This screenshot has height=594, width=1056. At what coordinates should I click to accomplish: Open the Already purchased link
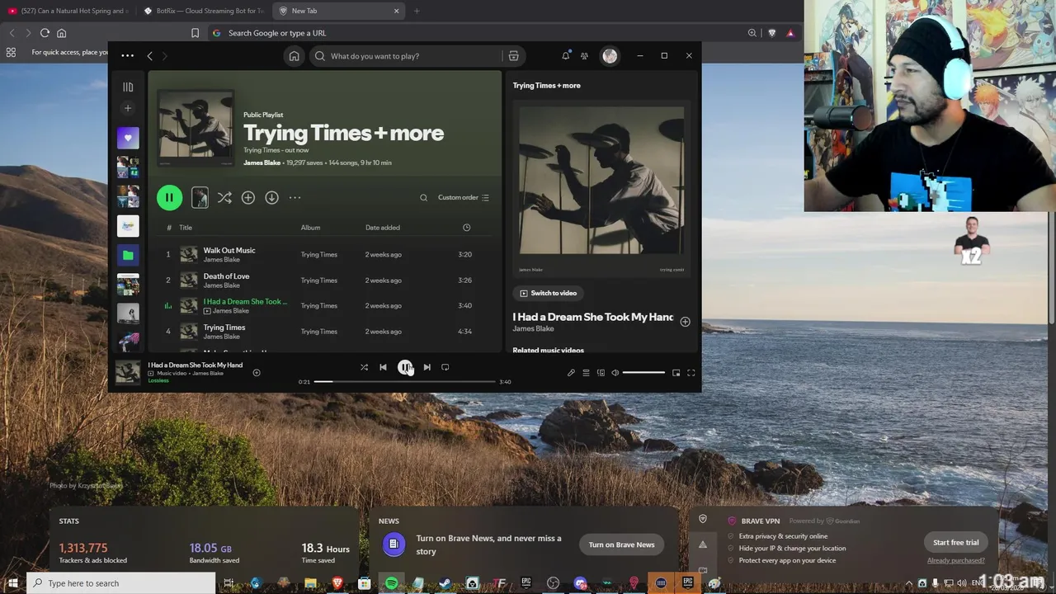coord(955,560)
